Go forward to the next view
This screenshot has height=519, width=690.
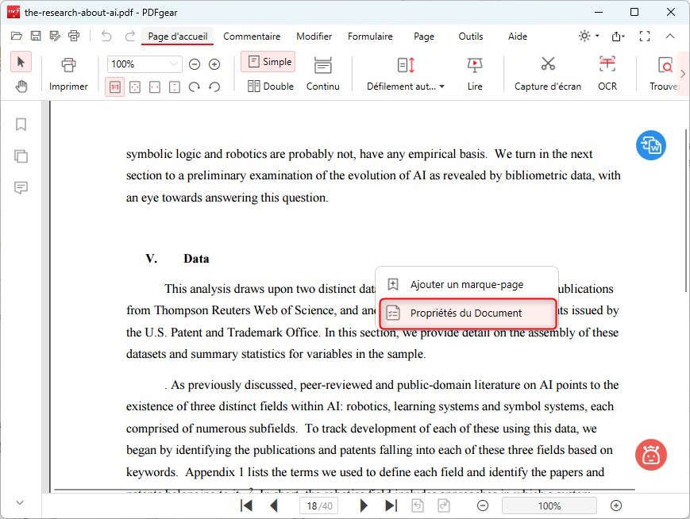tap(444, 506)
